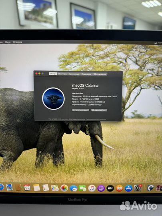Minimize the About This Mac window
Screen dimensions: 162x216
(40, 74)
